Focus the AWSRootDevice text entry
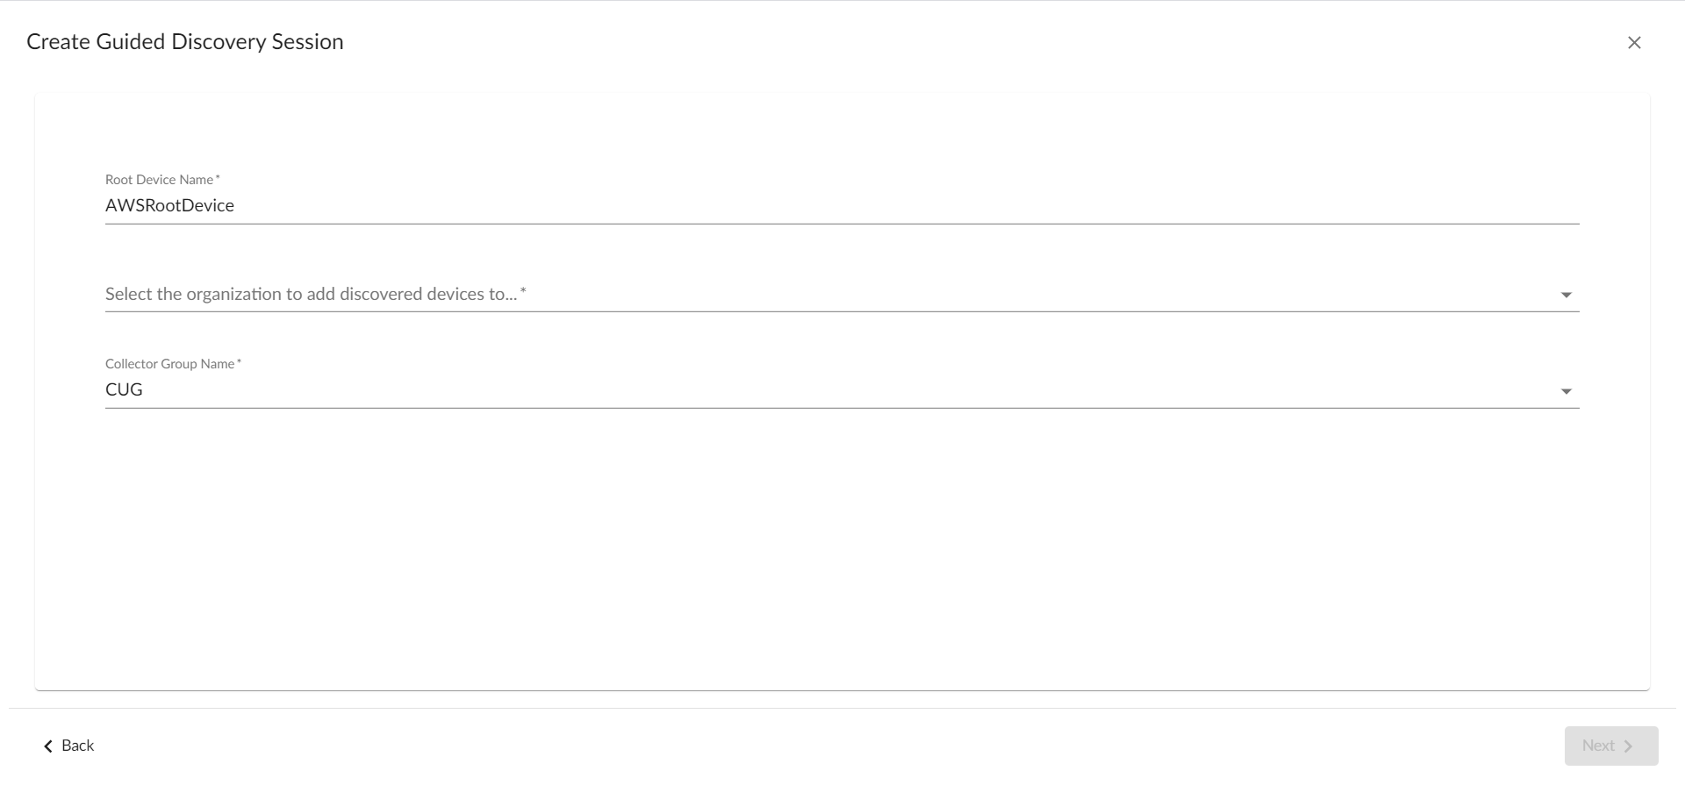The width and height of the screenshot is (1685, 785). click(x=169, y=205)
